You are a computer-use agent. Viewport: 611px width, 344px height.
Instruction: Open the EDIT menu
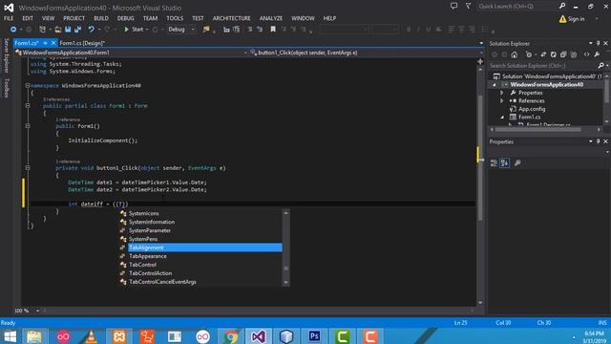[x=28, y=18]
